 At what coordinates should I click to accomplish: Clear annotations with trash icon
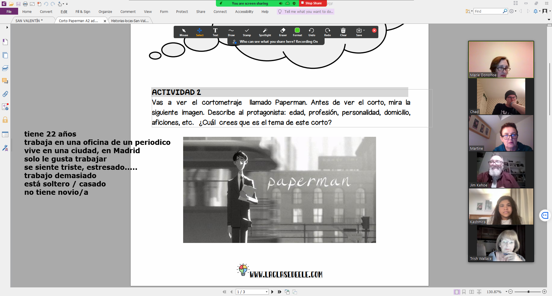tap(343, 32)
